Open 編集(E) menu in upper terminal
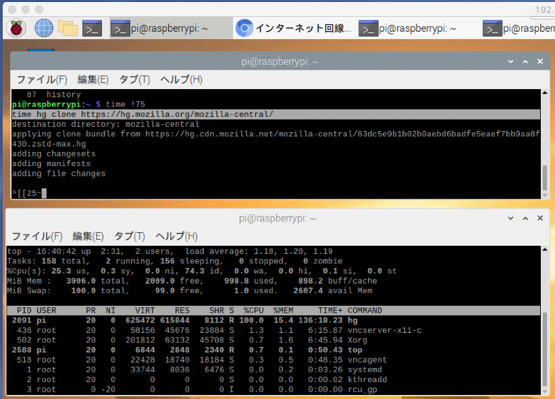The width and height of the screenshot is (555, 399). pos(92,80)
